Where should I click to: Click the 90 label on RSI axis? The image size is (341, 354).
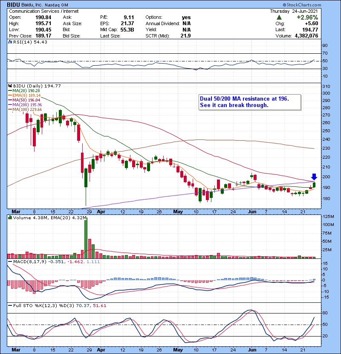click(325, 45)
